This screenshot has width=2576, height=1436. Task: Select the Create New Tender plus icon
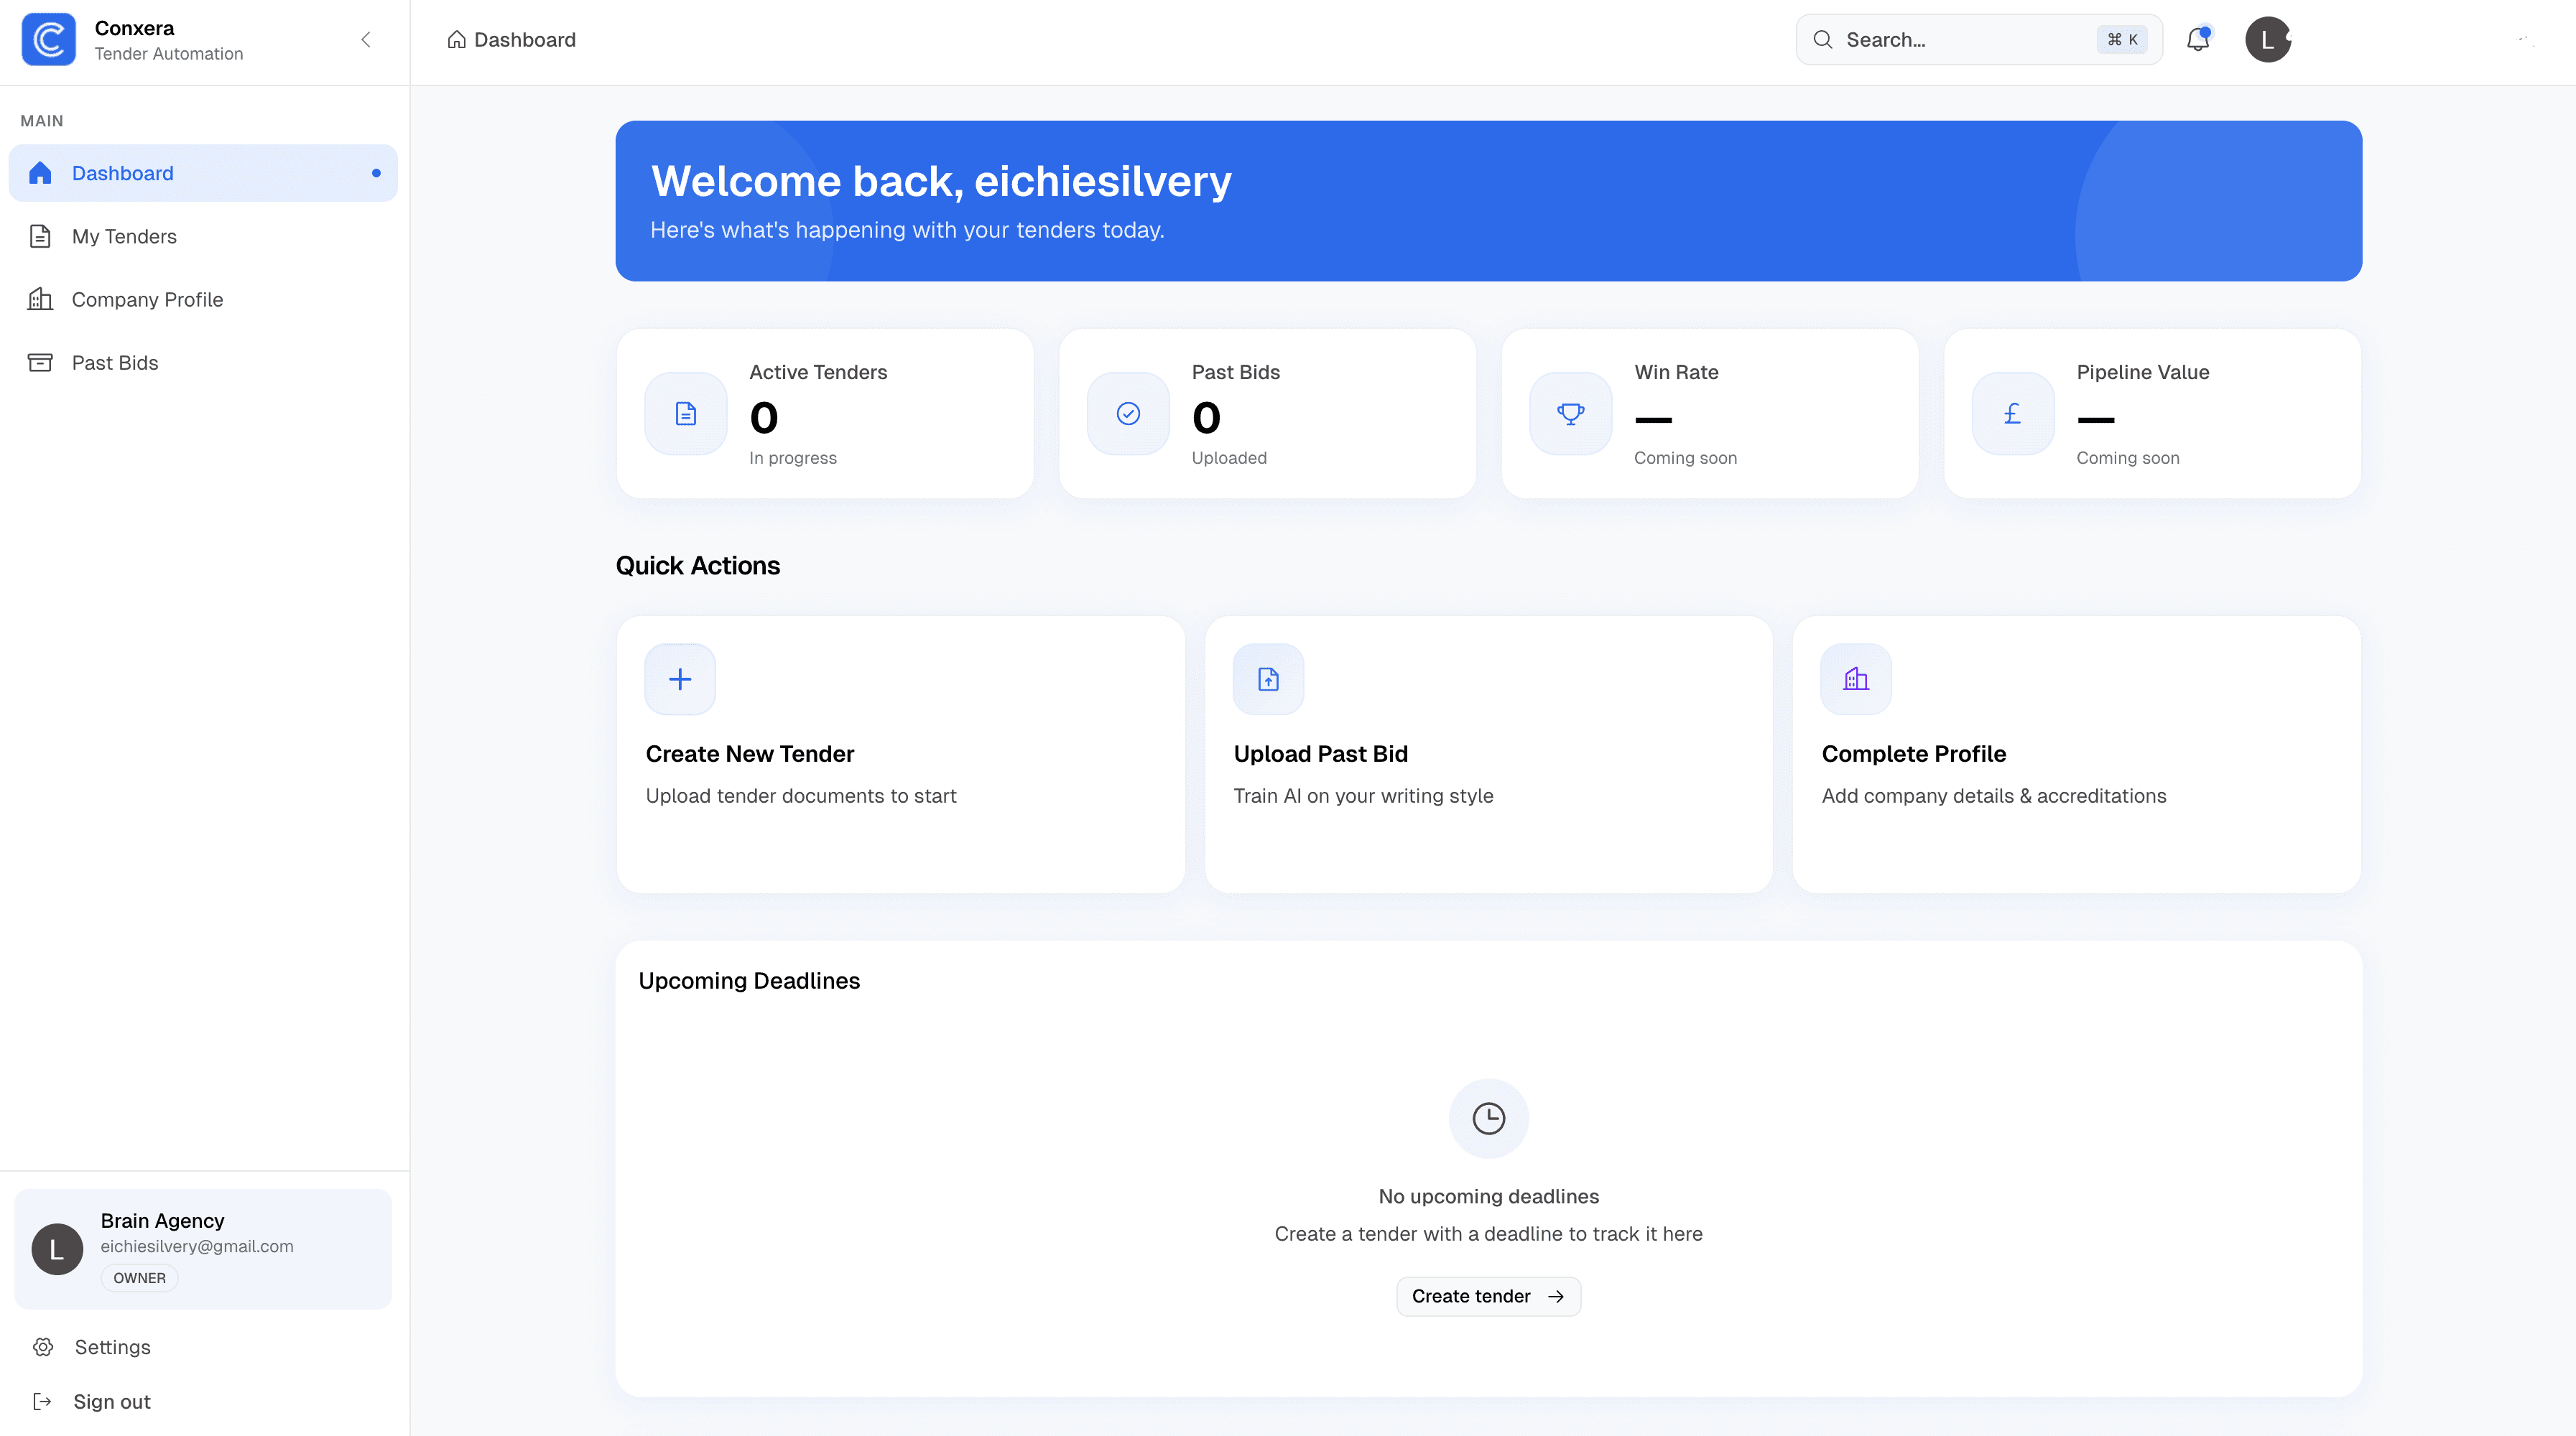click(679, 679)
